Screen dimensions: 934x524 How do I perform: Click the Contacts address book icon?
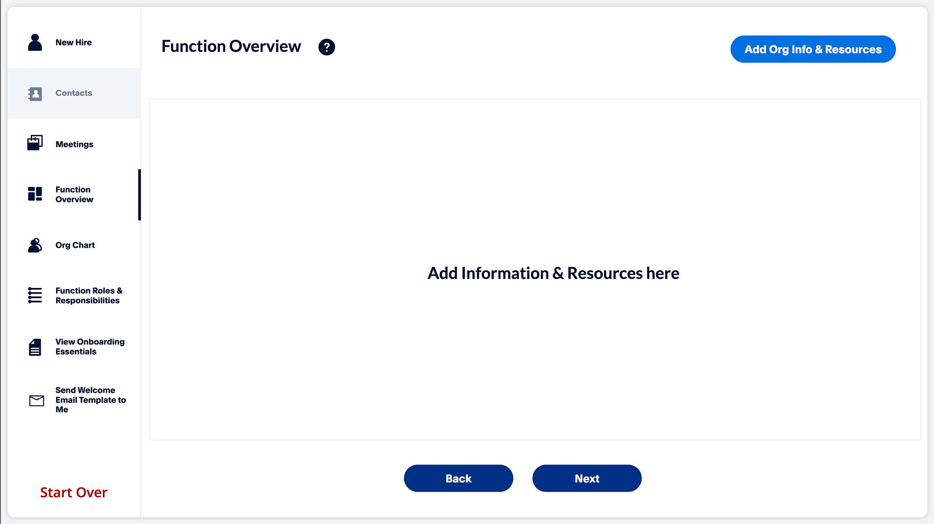(x=35, y=94)
